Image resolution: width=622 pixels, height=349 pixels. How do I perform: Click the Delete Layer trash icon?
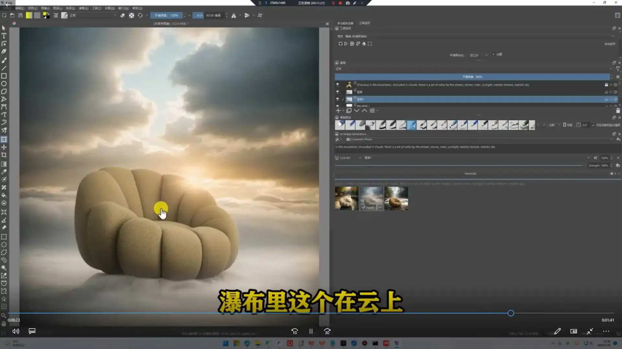pos(617,111)
